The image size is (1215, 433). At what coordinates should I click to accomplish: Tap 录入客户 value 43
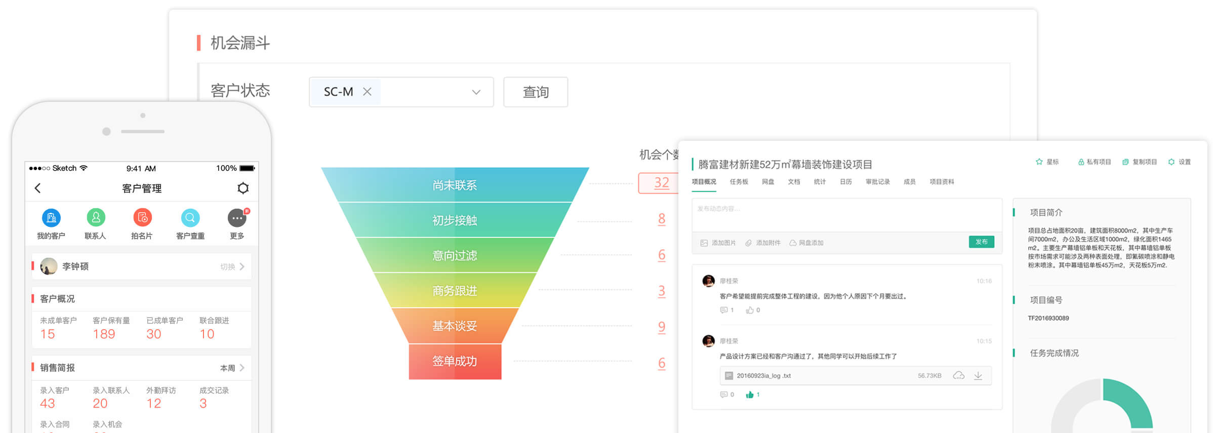point(48,404)
